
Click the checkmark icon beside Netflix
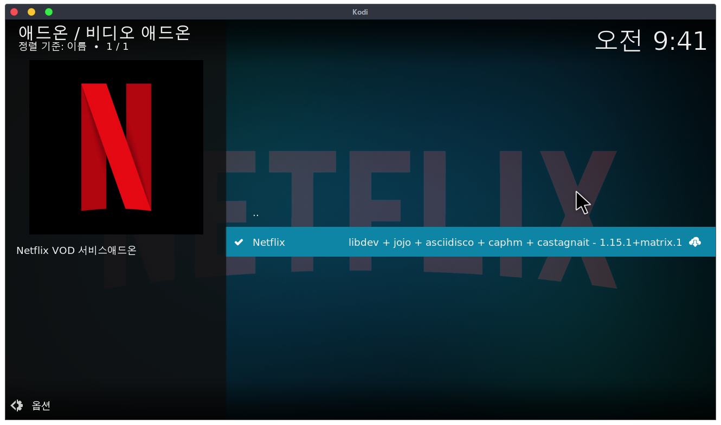[239, 242]
